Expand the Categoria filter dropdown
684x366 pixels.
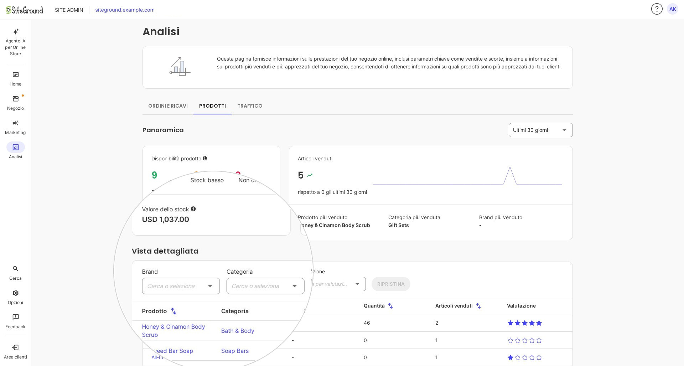coord(265,286)
